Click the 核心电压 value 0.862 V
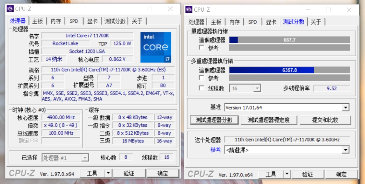This screenshot has height=184, width=365. point(117,59)
